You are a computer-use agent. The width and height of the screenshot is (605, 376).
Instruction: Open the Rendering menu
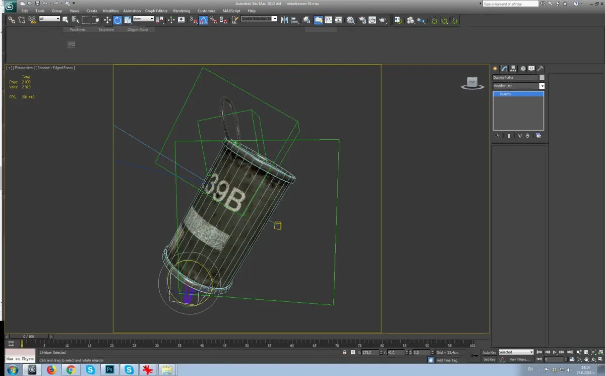point(181,11)
